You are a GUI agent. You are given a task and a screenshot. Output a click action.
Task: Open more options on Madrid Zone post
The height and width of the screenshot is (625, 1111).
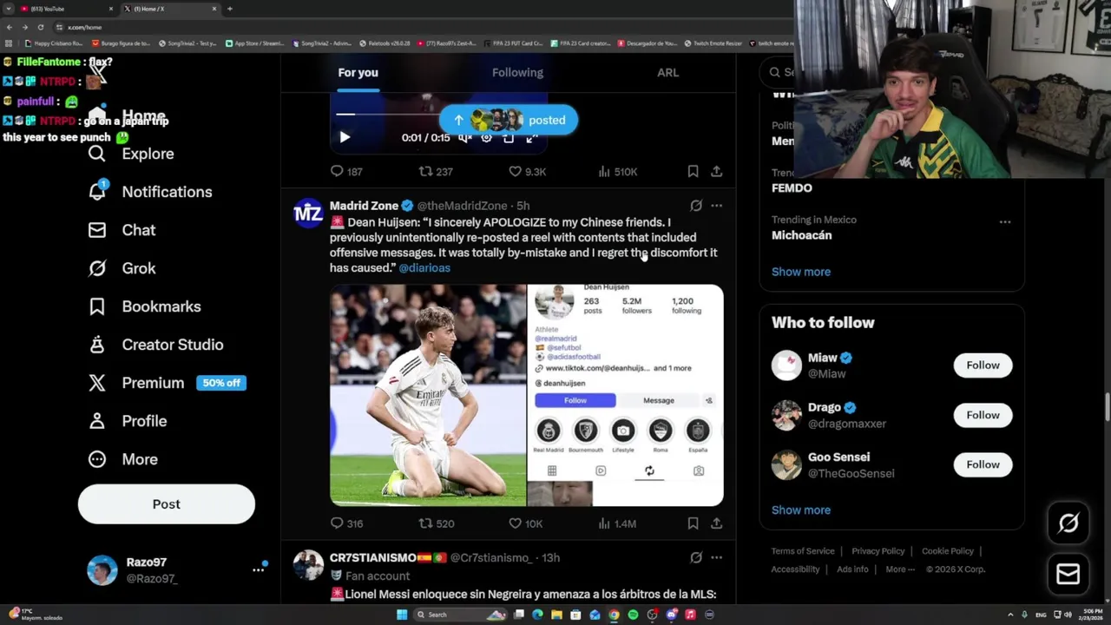pos(717,206)
